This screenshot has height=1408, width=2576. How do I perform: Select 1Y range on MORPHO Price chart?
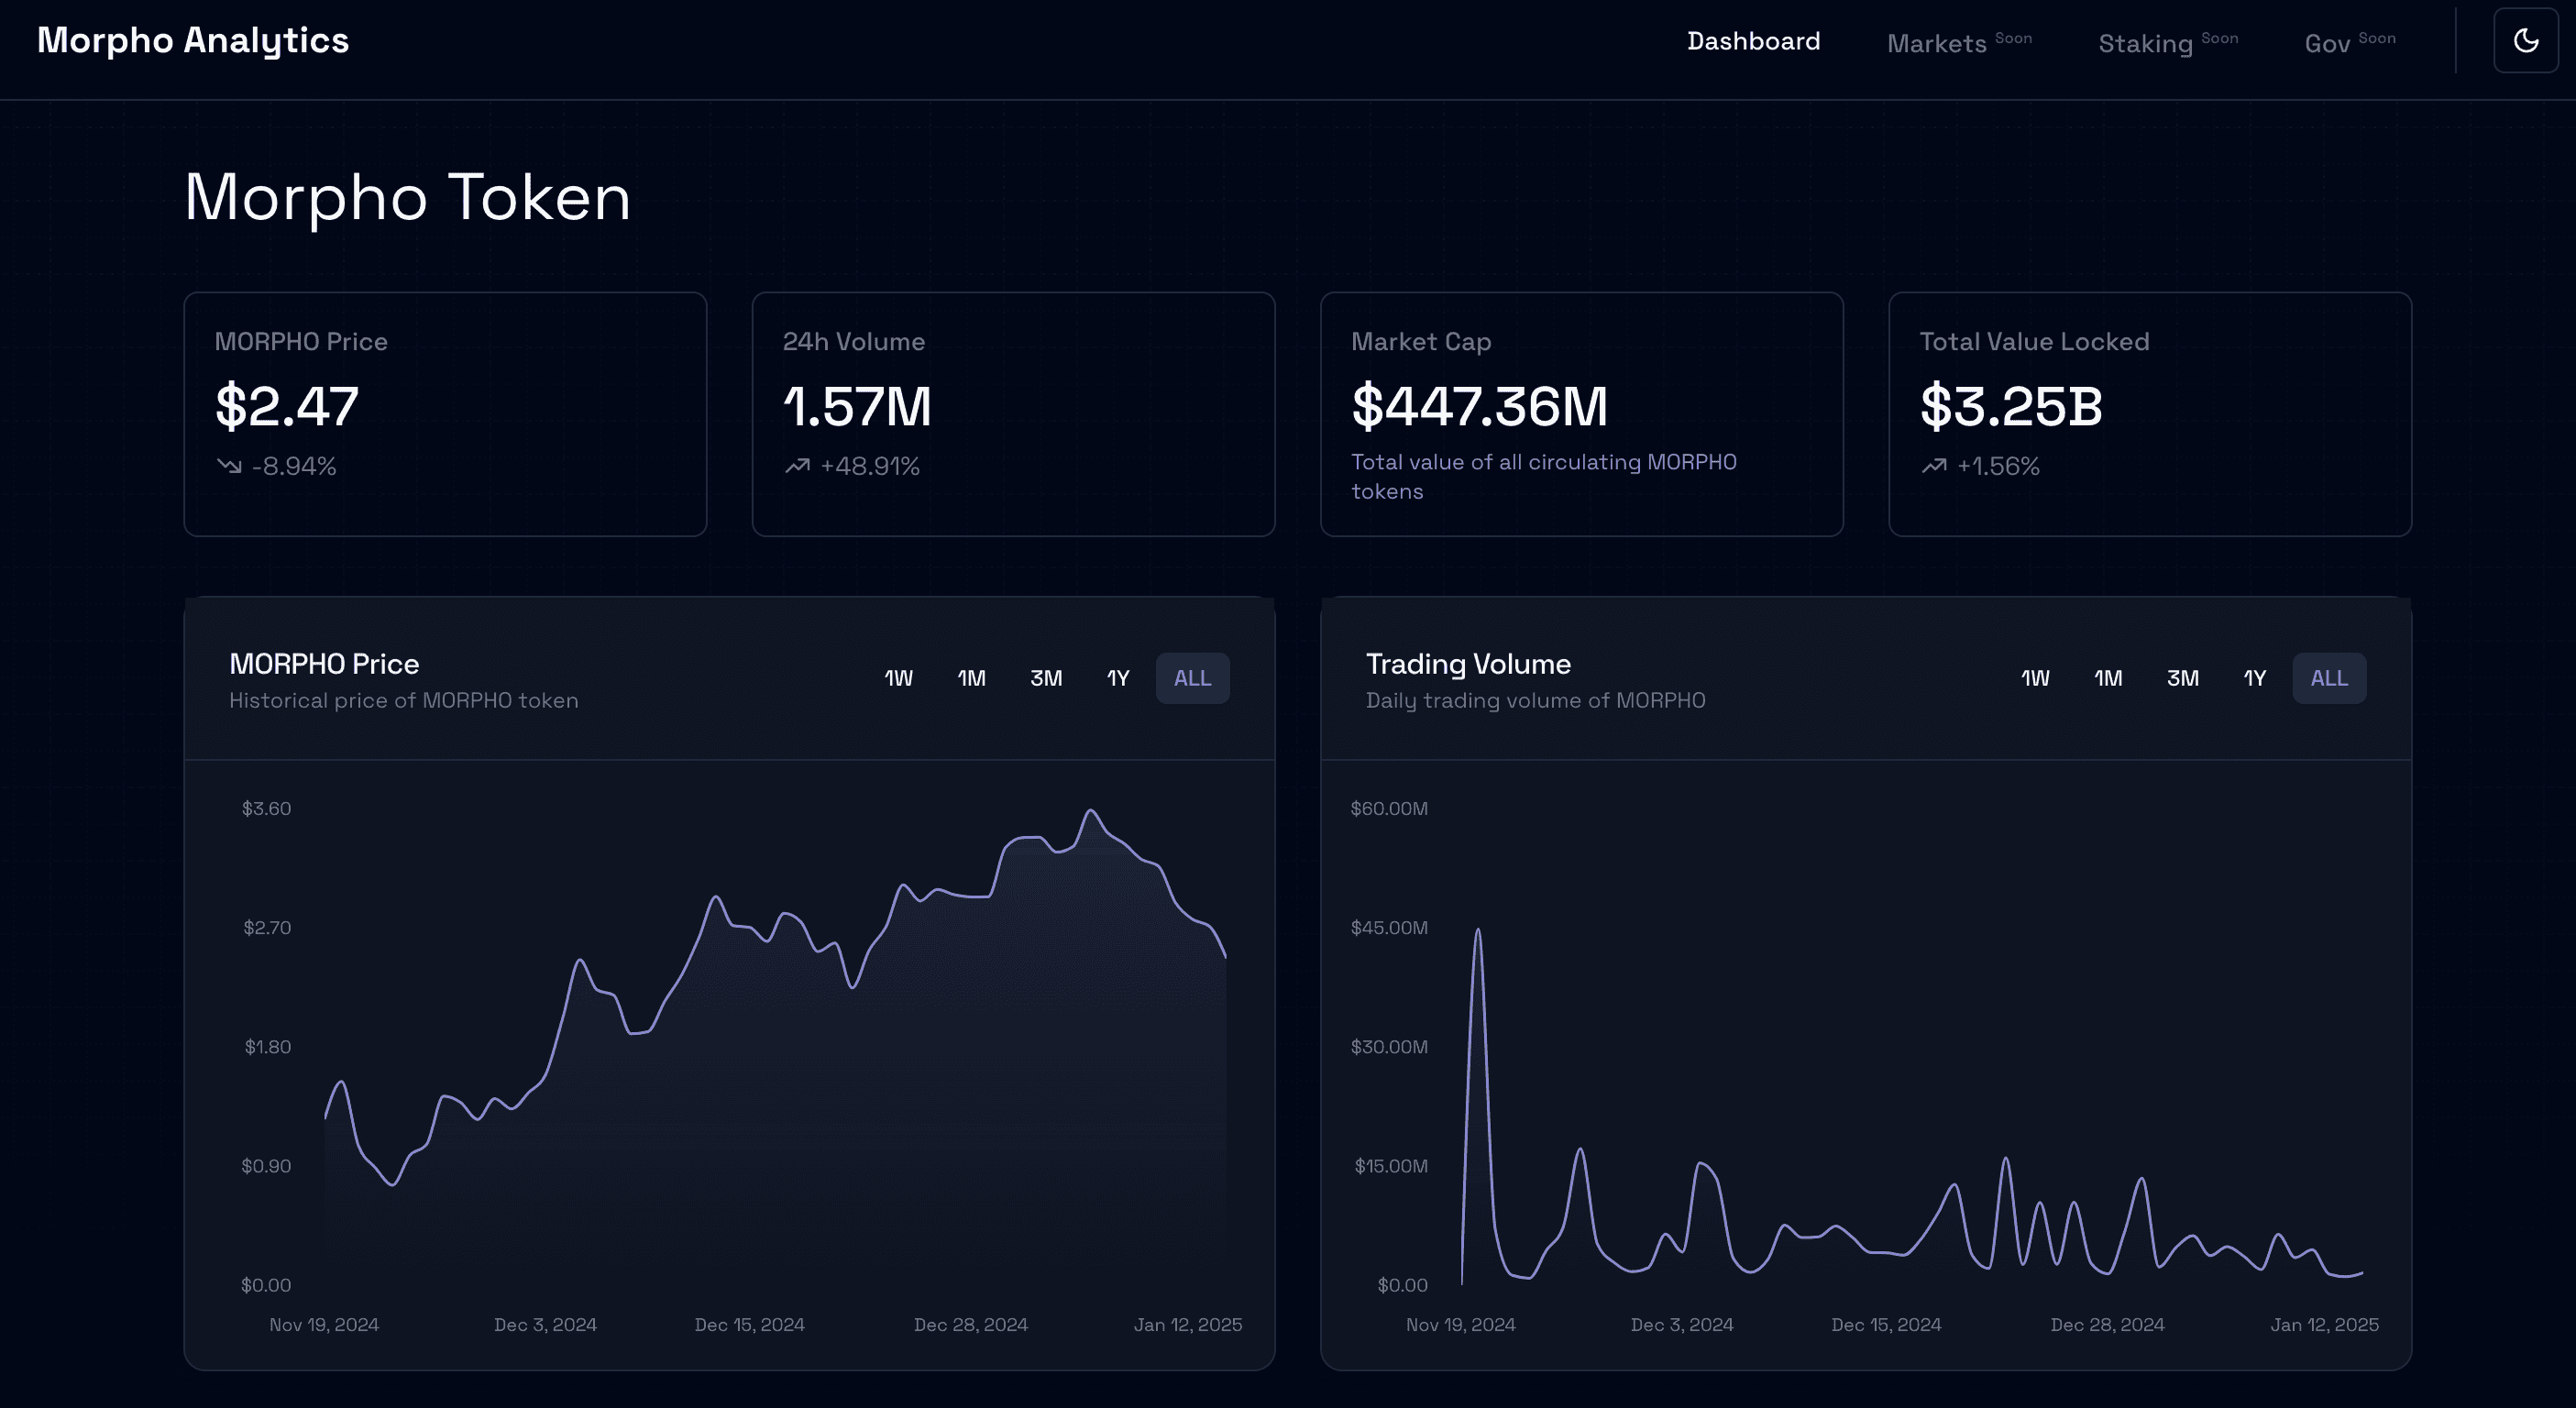(1117, 678)
